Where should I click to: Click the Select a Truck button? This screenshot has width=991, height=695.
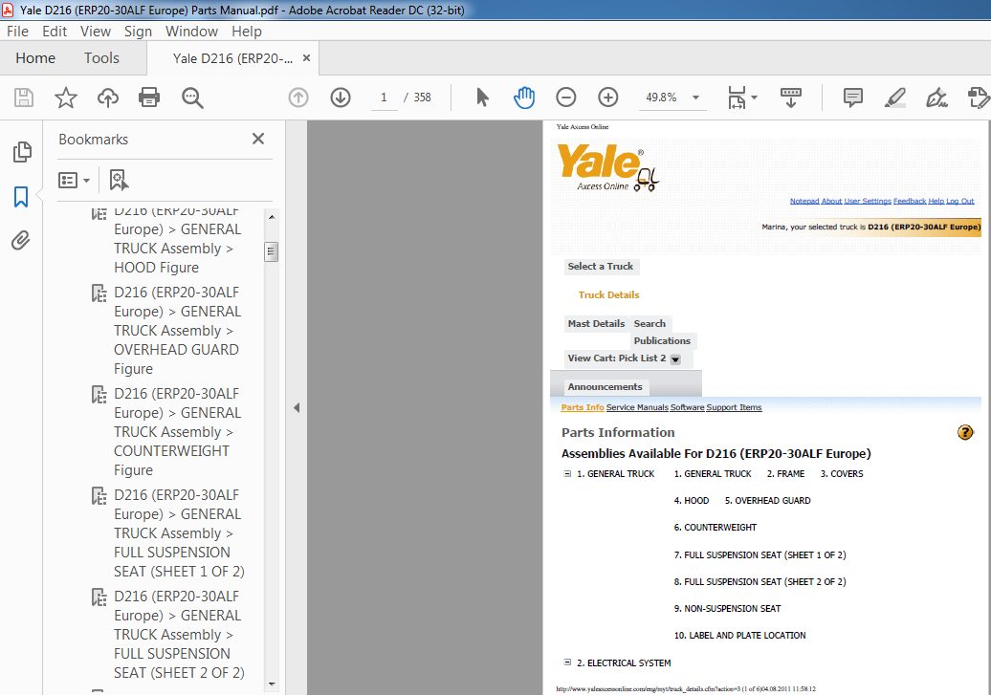pyautogui.click(x=601, y=267)
